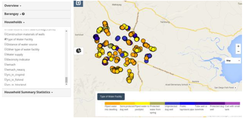Click sidebar list scroll up arrow
Image resolution: width=245 pixels, height=119 pixels.
[x=66, y=31]
